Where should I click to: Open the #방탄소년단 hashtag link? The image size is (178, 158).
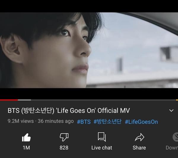(x=107, y=121)
